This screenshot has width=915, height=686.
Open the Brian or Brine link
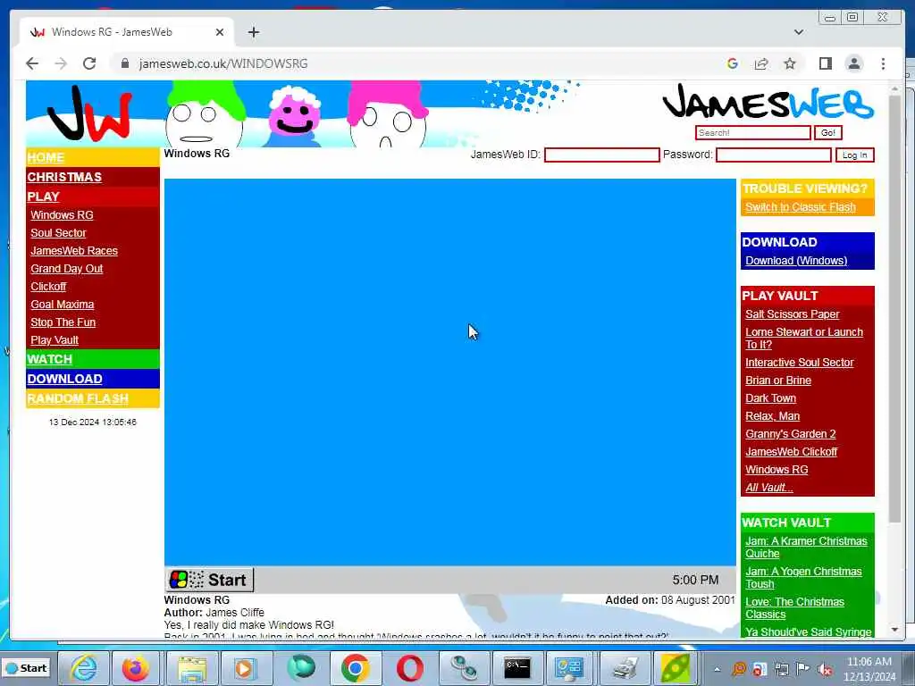click(x=778, y=381)
